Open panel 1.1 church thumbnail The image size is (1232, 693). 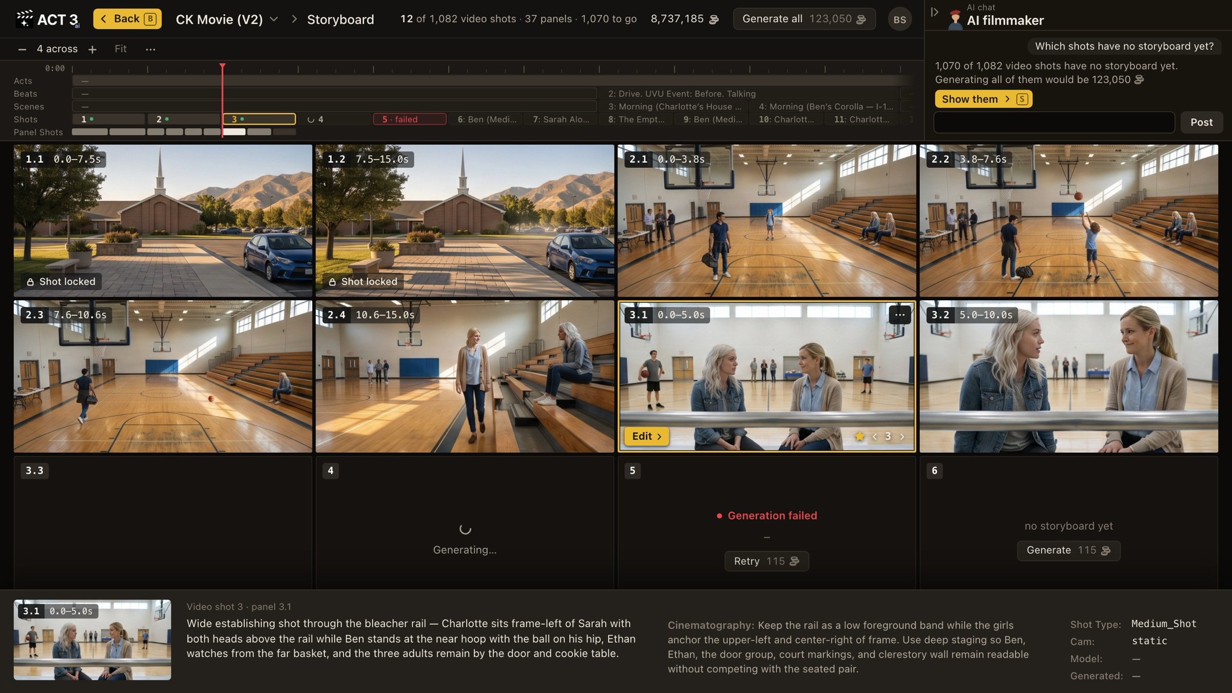(x=163, y=221)
